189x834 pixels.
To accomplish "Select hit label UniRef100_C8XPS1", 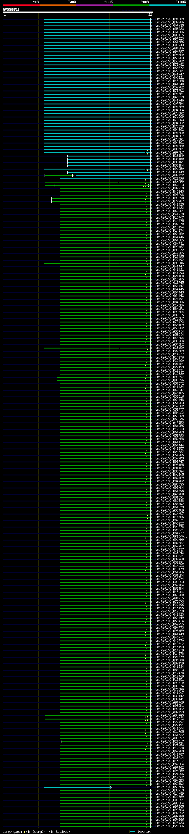I will coord(170,244).
